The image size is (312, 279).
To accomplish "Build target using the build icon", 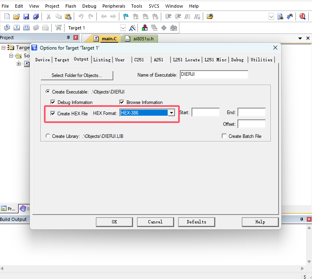I will click(17, 28).
